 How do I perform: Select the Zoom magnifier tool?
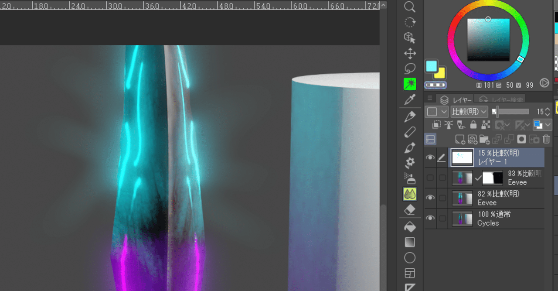pos(409,7)
